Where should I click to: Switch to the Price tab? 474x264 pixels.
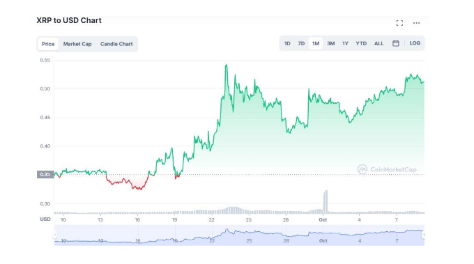pyautogui.click(x=48, y=44)
